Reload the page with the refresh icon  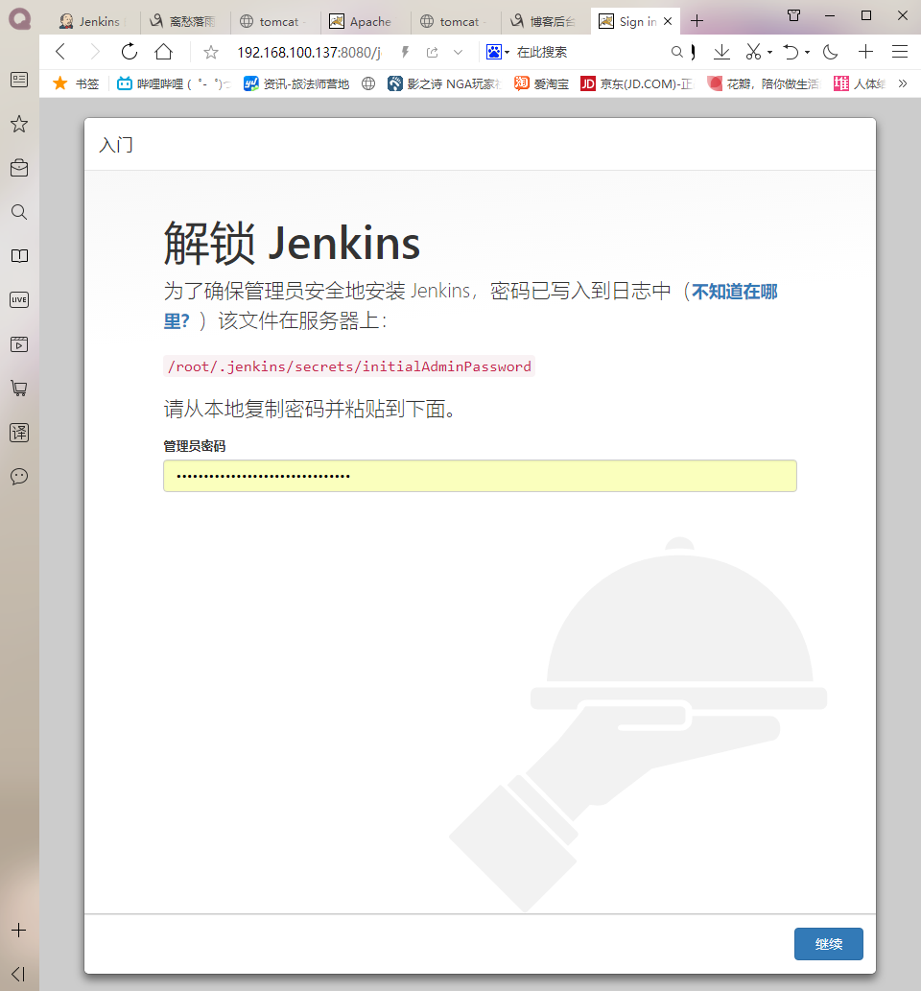(129, 52)
